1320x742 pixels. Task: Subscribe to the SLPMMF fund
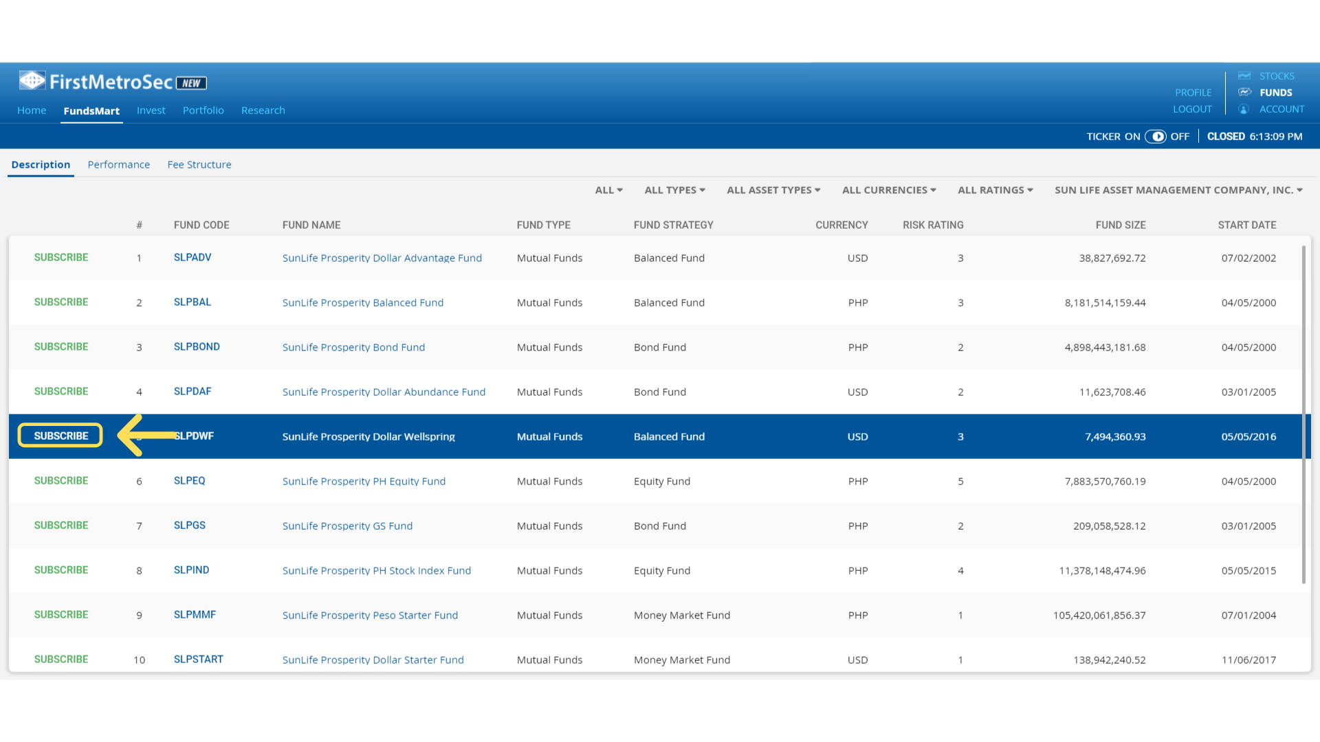[61, 615]
